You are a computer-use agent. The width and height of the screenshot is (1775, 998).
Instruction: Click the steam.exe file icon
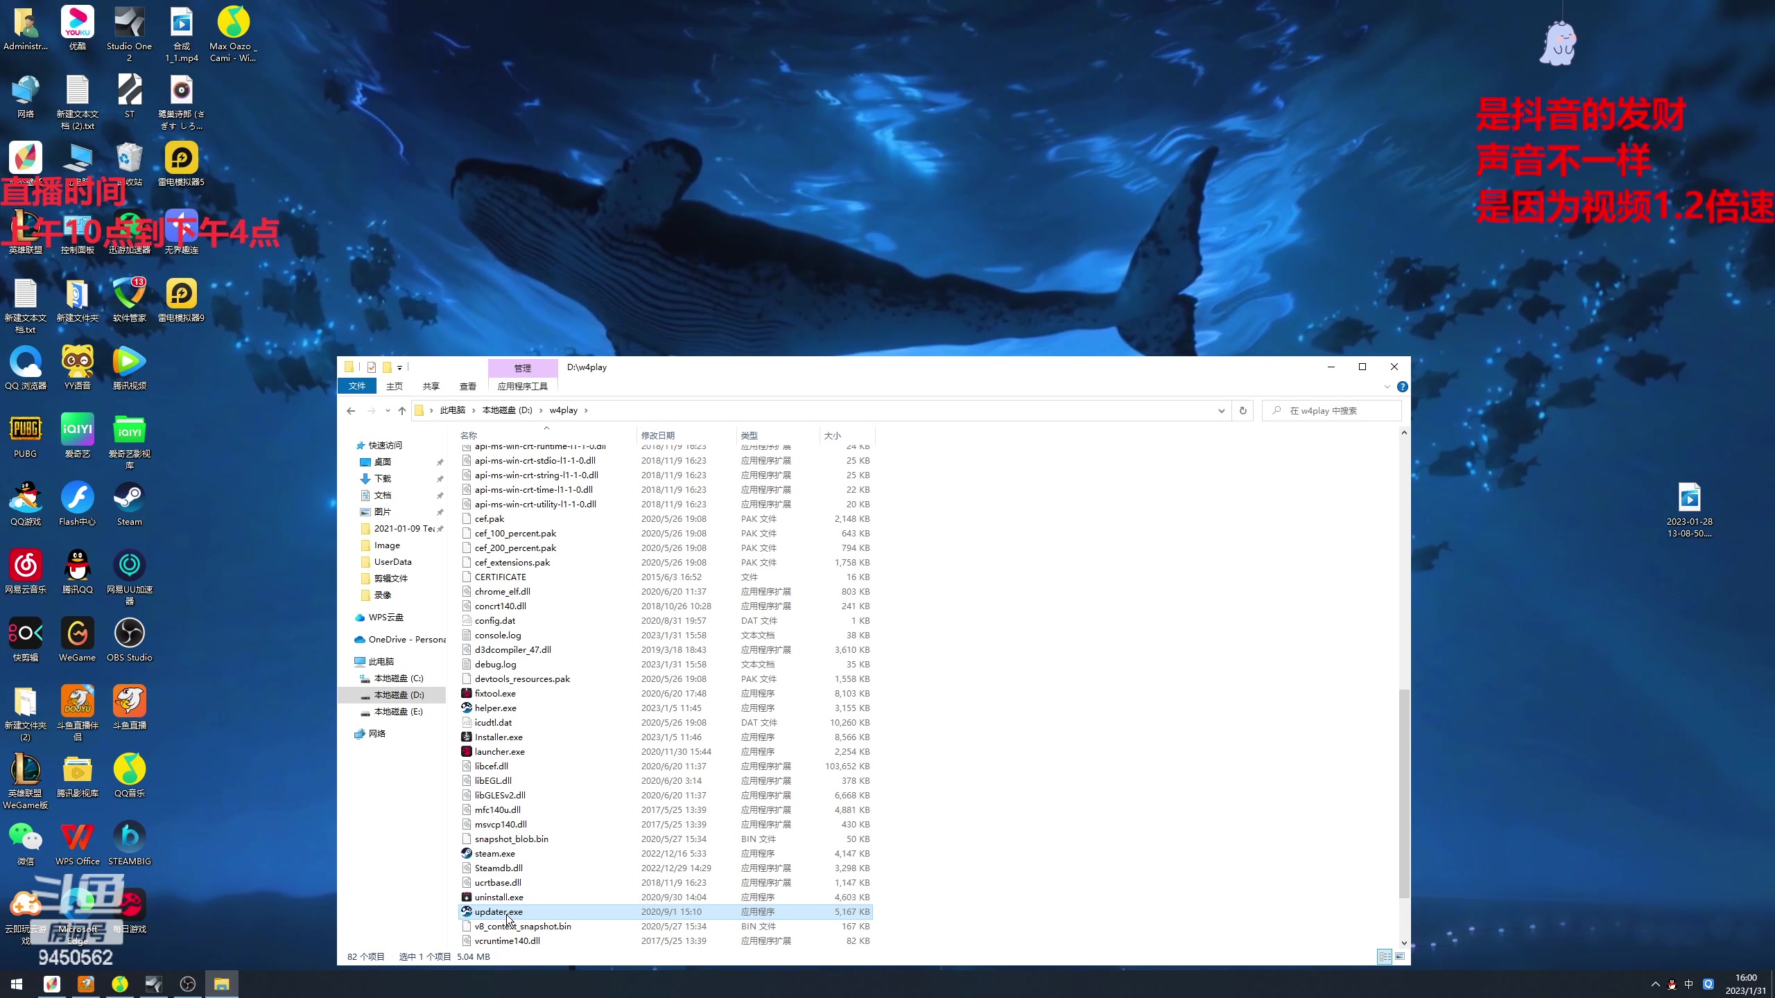[x=467, y=853]
